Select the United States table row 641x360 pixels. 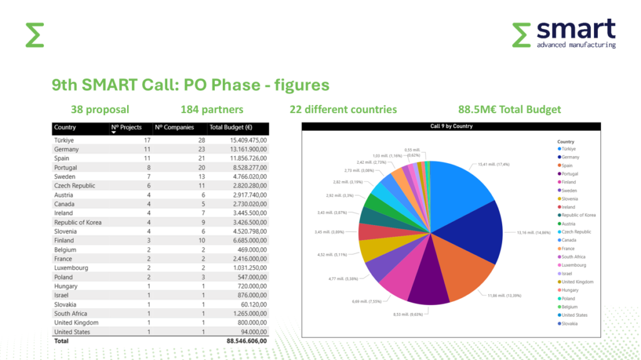pos(160,332)
